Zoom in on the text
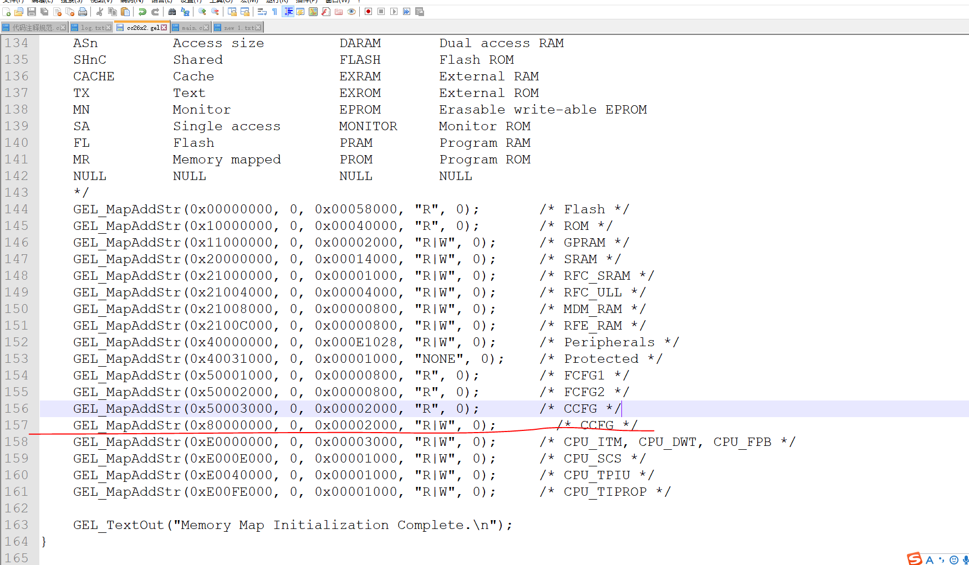The width and height of the screenshot is (969, 565). click(x=202, y=12)
